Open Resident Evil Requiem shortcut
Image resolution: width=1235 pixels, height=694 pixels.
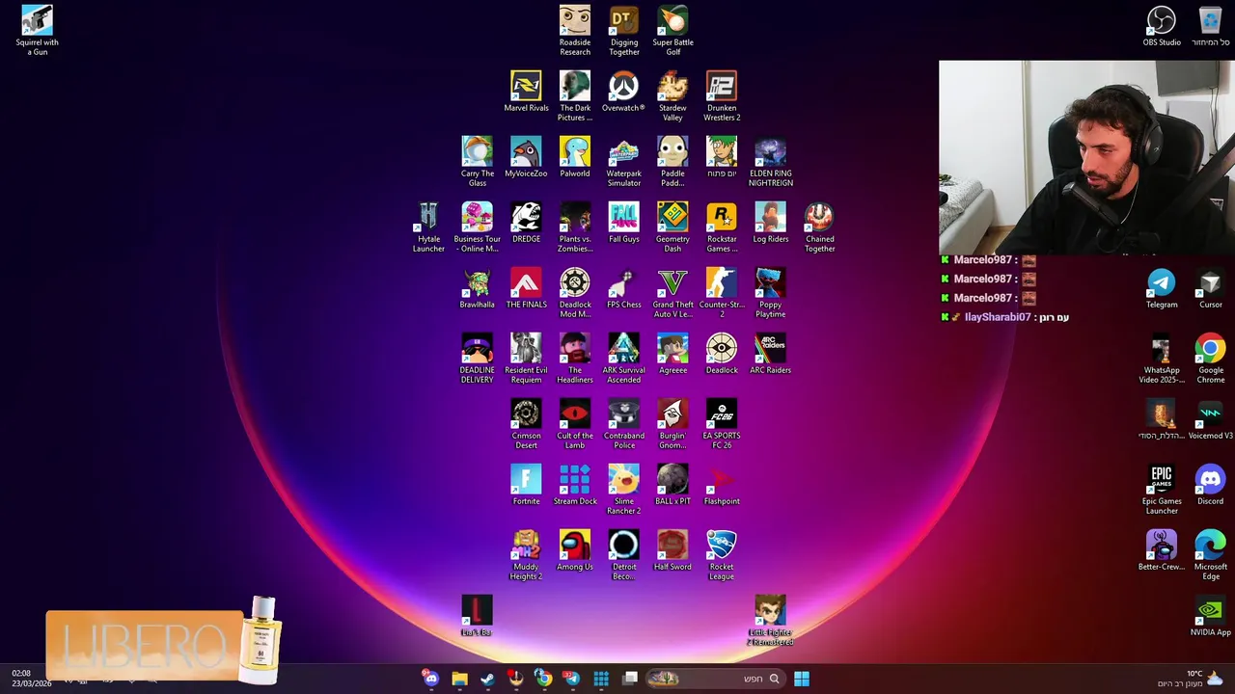pyautogui.click(x=526, y=358)
